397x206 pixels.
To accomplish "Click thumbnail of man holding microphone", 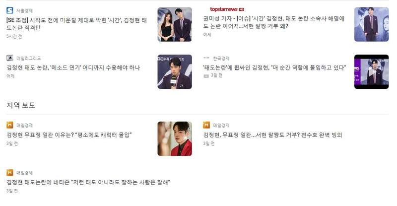I will point(175,71).
